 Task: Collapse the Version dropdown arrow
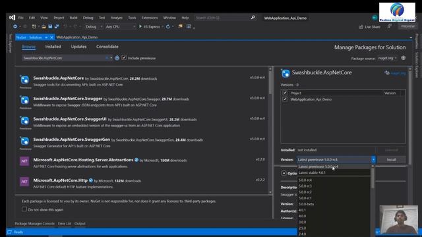pos(373,159)
